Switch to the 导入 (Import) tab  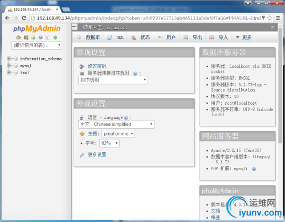[218, 38]
